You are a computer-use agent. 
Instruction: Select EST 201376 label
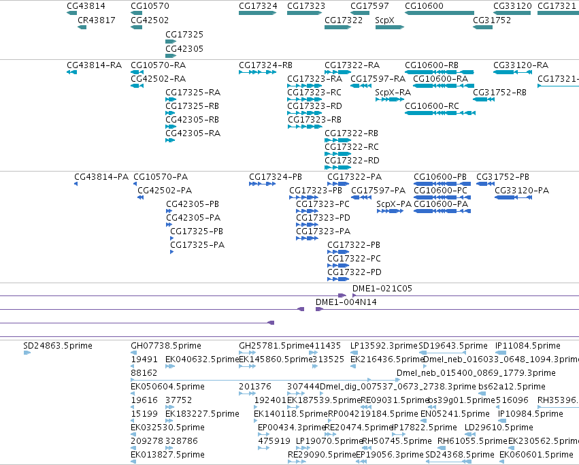tap(254, 387)
